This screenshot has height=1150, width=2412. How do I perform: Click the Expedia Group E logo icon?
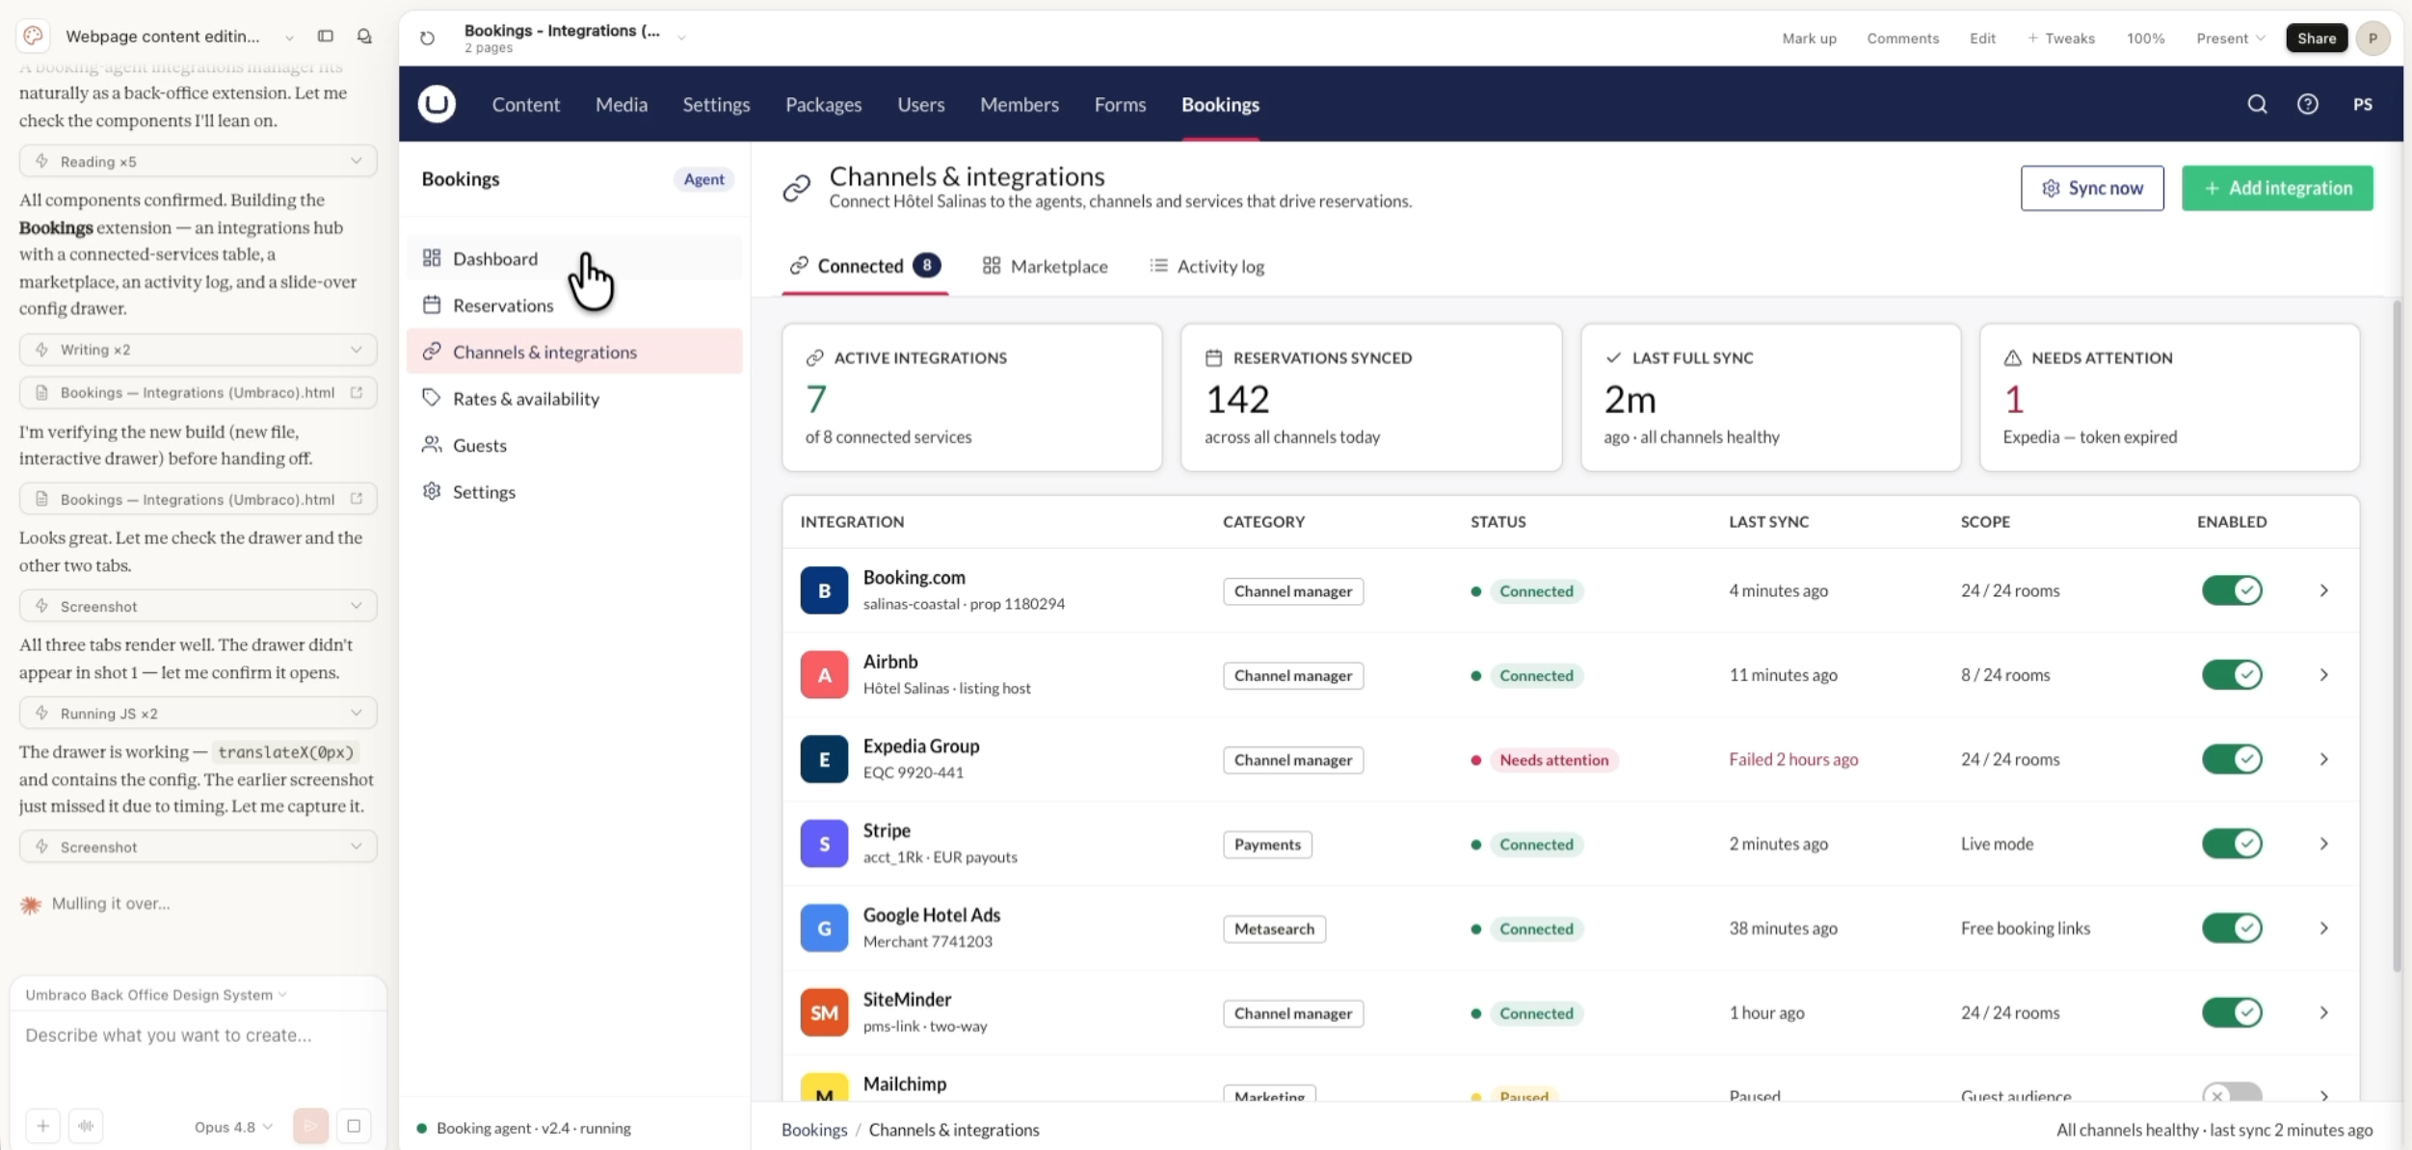pos(824,759)
